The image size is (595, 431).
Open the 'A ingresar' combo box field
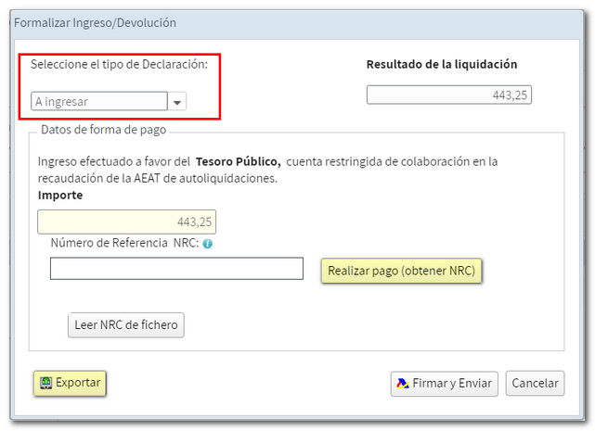[x=99, y=102]
